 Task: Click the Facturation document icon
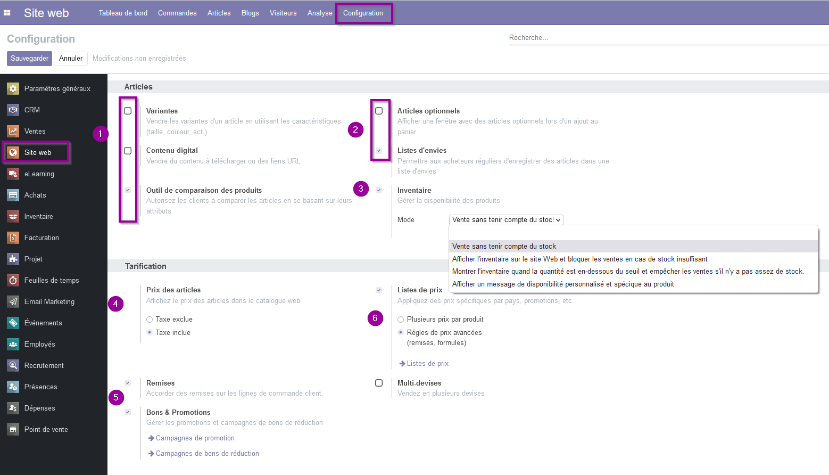pyautogui.click(x=13, y=238)
